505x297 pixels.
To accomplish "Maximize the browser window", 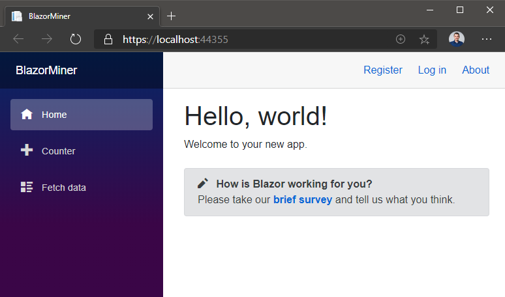I will [x=460, y=10].
